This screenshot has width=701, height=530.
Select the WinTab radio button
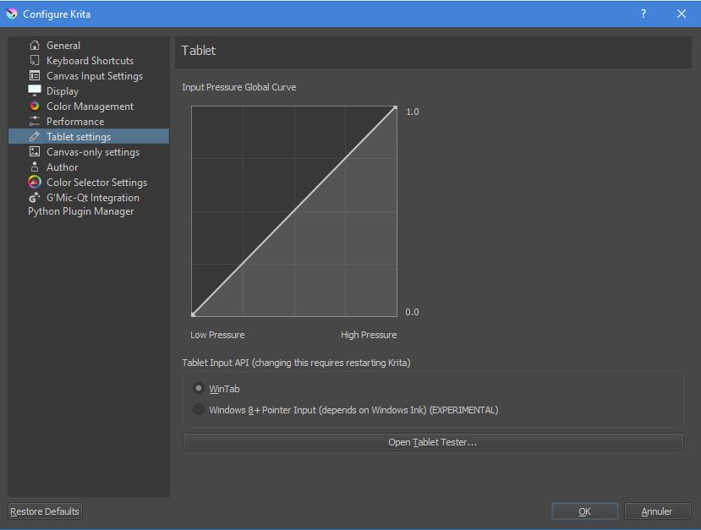tap(199, 389)
